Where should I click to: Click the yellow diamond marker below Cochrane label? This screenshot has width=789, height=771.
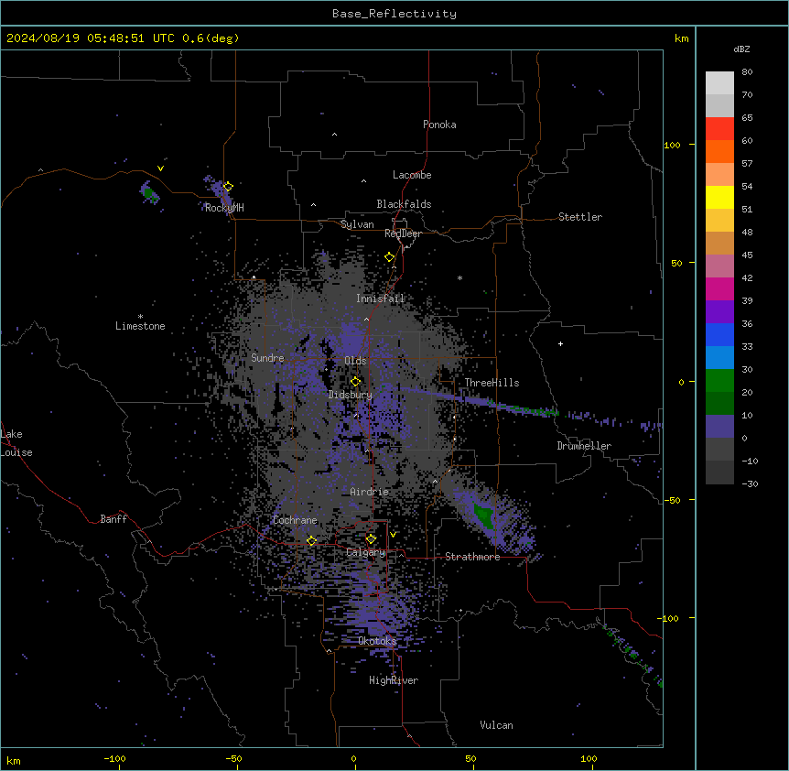pos(311,541)
